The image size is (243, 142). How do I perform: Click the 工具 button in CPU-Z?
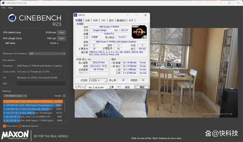tap(111, 87)
